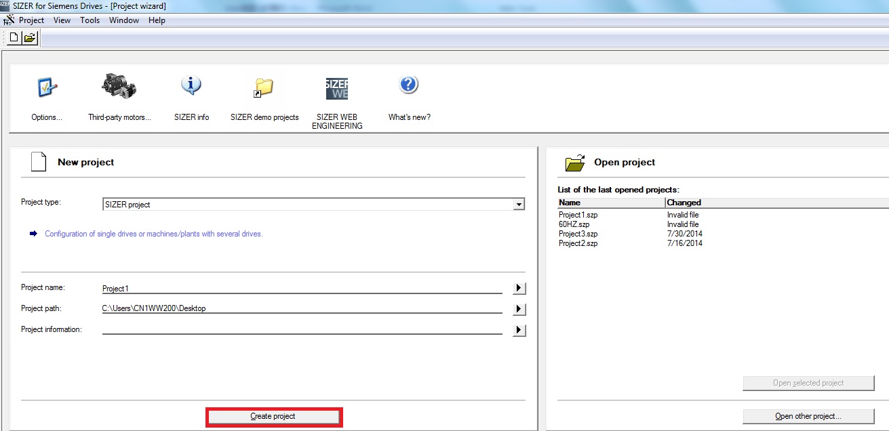This screenshot has width=889, height=431.
Task: Open Third-party motors icon
Action: 119,85
